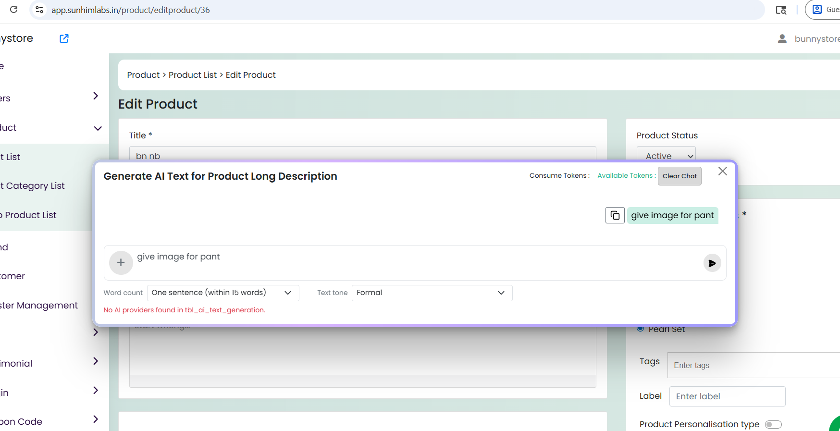Click the 'No AI providers found' error message

[185, 310]
